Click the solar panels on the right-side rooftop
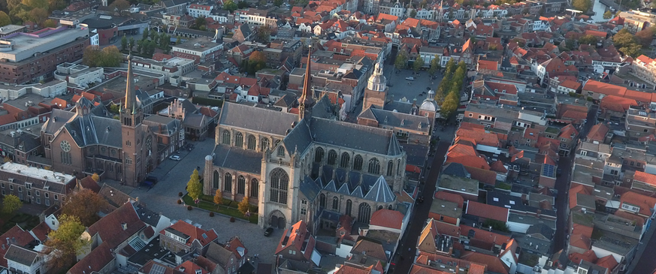 (549, 170)
